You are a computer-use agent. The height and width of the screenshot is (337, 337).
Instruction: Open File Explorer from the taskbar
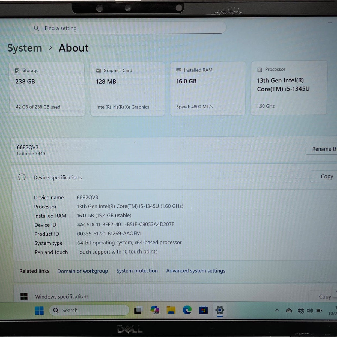point(171,310)
